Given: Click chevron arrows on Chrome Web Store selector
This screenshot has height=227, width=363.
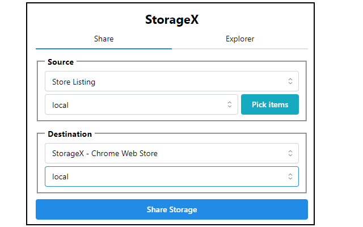Looking at the screenshot, I should pyautogui.click(x=290, y=153).
